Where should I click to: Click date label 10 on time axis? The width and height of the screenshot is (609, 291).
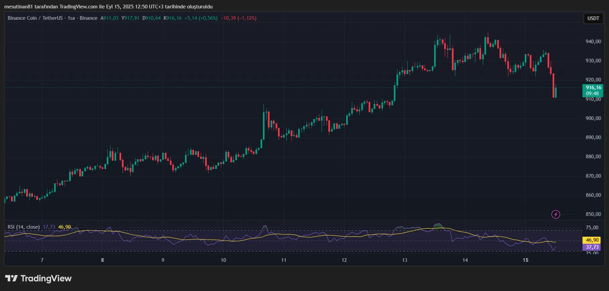(223, 260)
